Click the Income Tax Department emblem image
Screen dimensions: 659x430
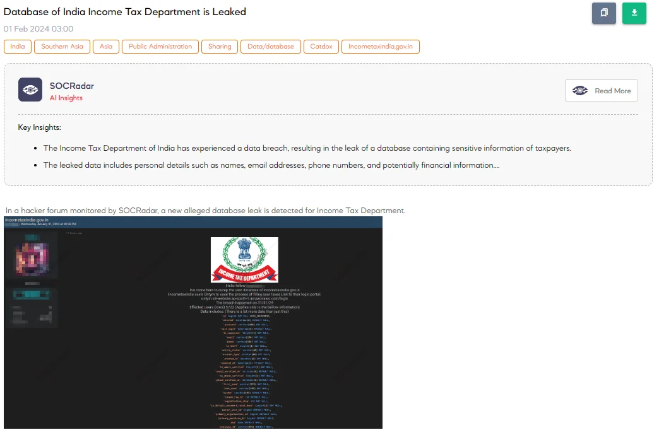point(244,260)
